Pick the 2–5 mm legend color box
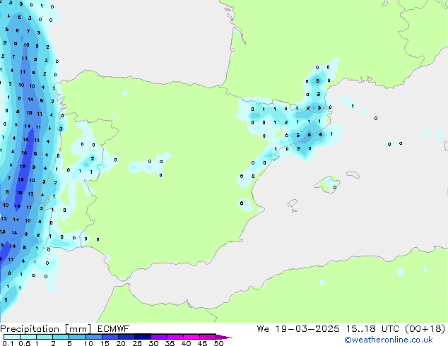The image size is (448, 346). (61, 337)
